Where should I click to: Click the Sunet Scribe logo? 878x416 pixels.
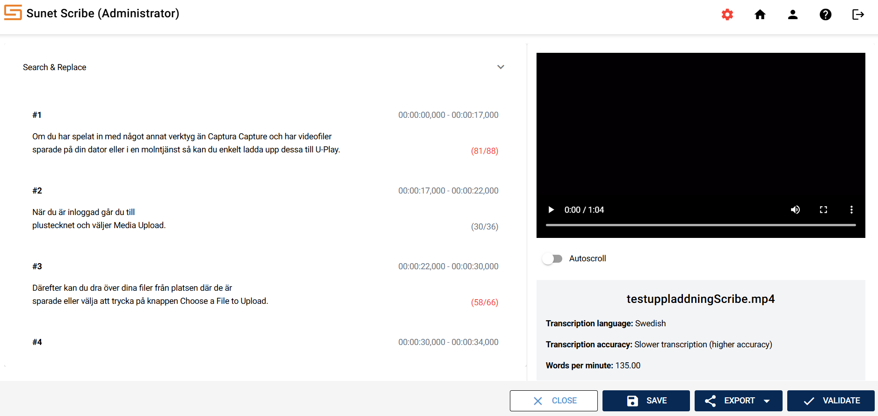[x=13, y=13]
